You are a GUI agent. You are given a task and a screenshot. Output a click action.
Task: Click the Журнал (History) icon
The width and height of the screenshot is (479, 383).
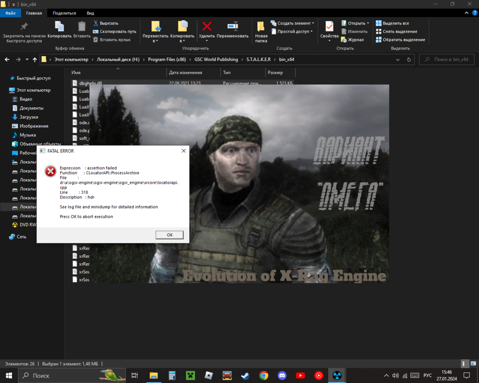click(344, 39)
